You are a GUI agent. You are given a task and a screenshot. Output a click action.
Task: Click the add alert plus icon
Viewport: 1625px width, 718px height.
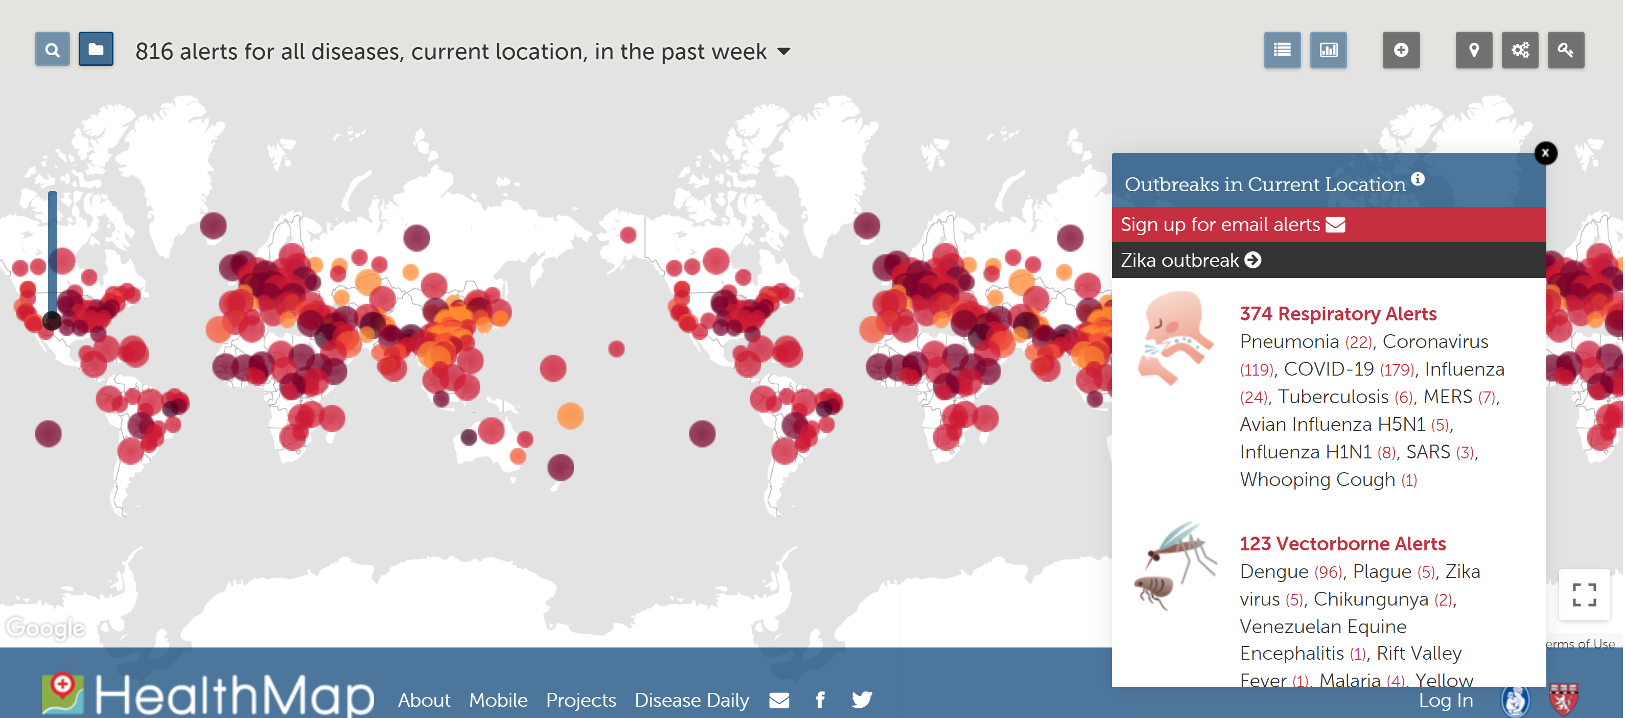point(1401,50)
